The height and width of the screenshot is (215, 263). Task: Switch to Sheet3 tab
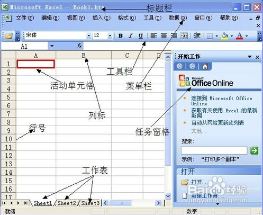pos(90,203)
